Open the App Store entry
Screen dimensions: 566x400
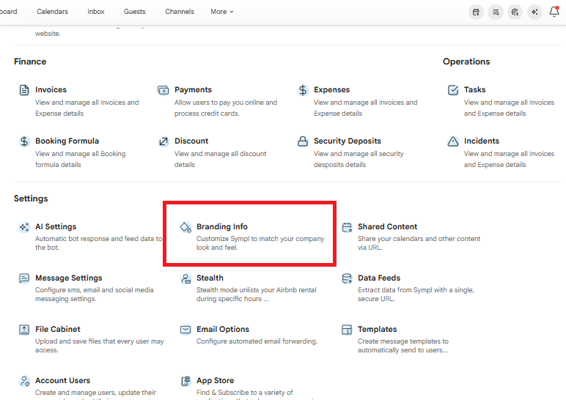pos(215,380)
